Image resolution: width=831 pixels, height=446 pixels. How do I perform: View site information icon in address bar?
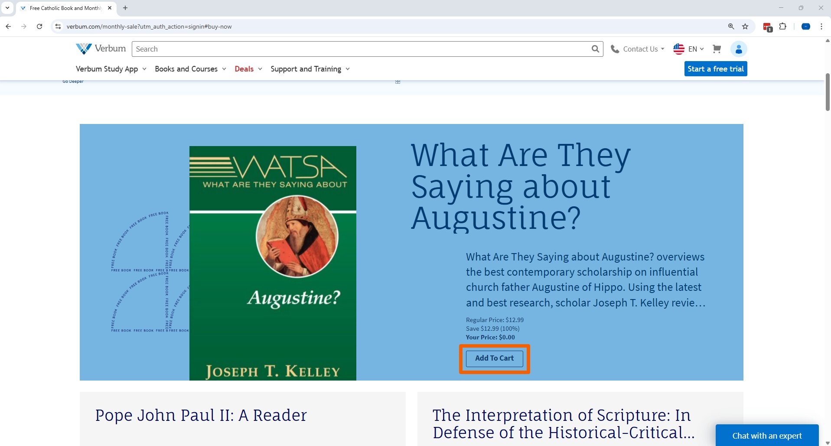click(58, 26)
